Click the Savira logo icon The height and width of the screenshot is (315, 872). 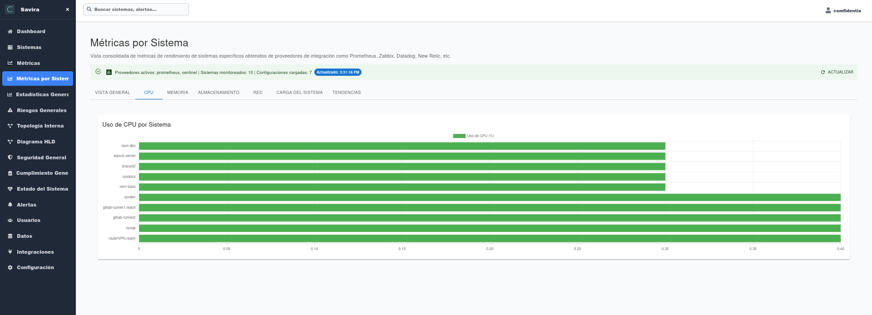pyautogui.click(x=10, y=10)
